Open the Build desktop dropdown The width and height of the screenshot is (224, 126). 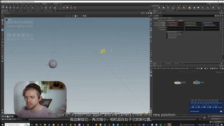pos(47,4)
